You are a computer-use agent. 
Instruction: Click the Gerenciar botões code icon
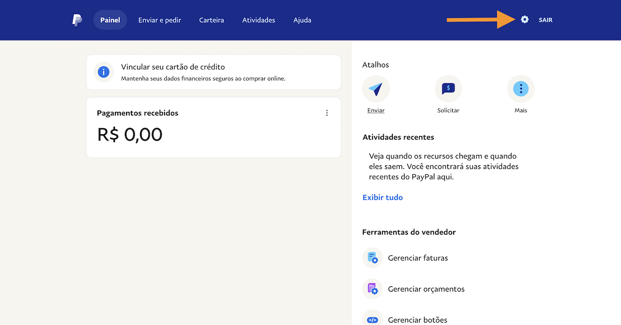tap(373, 319)
